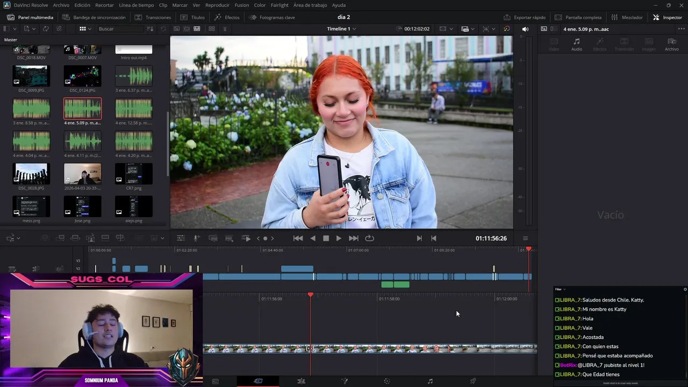Click the Buscar search field

click(x=121, y=28)
